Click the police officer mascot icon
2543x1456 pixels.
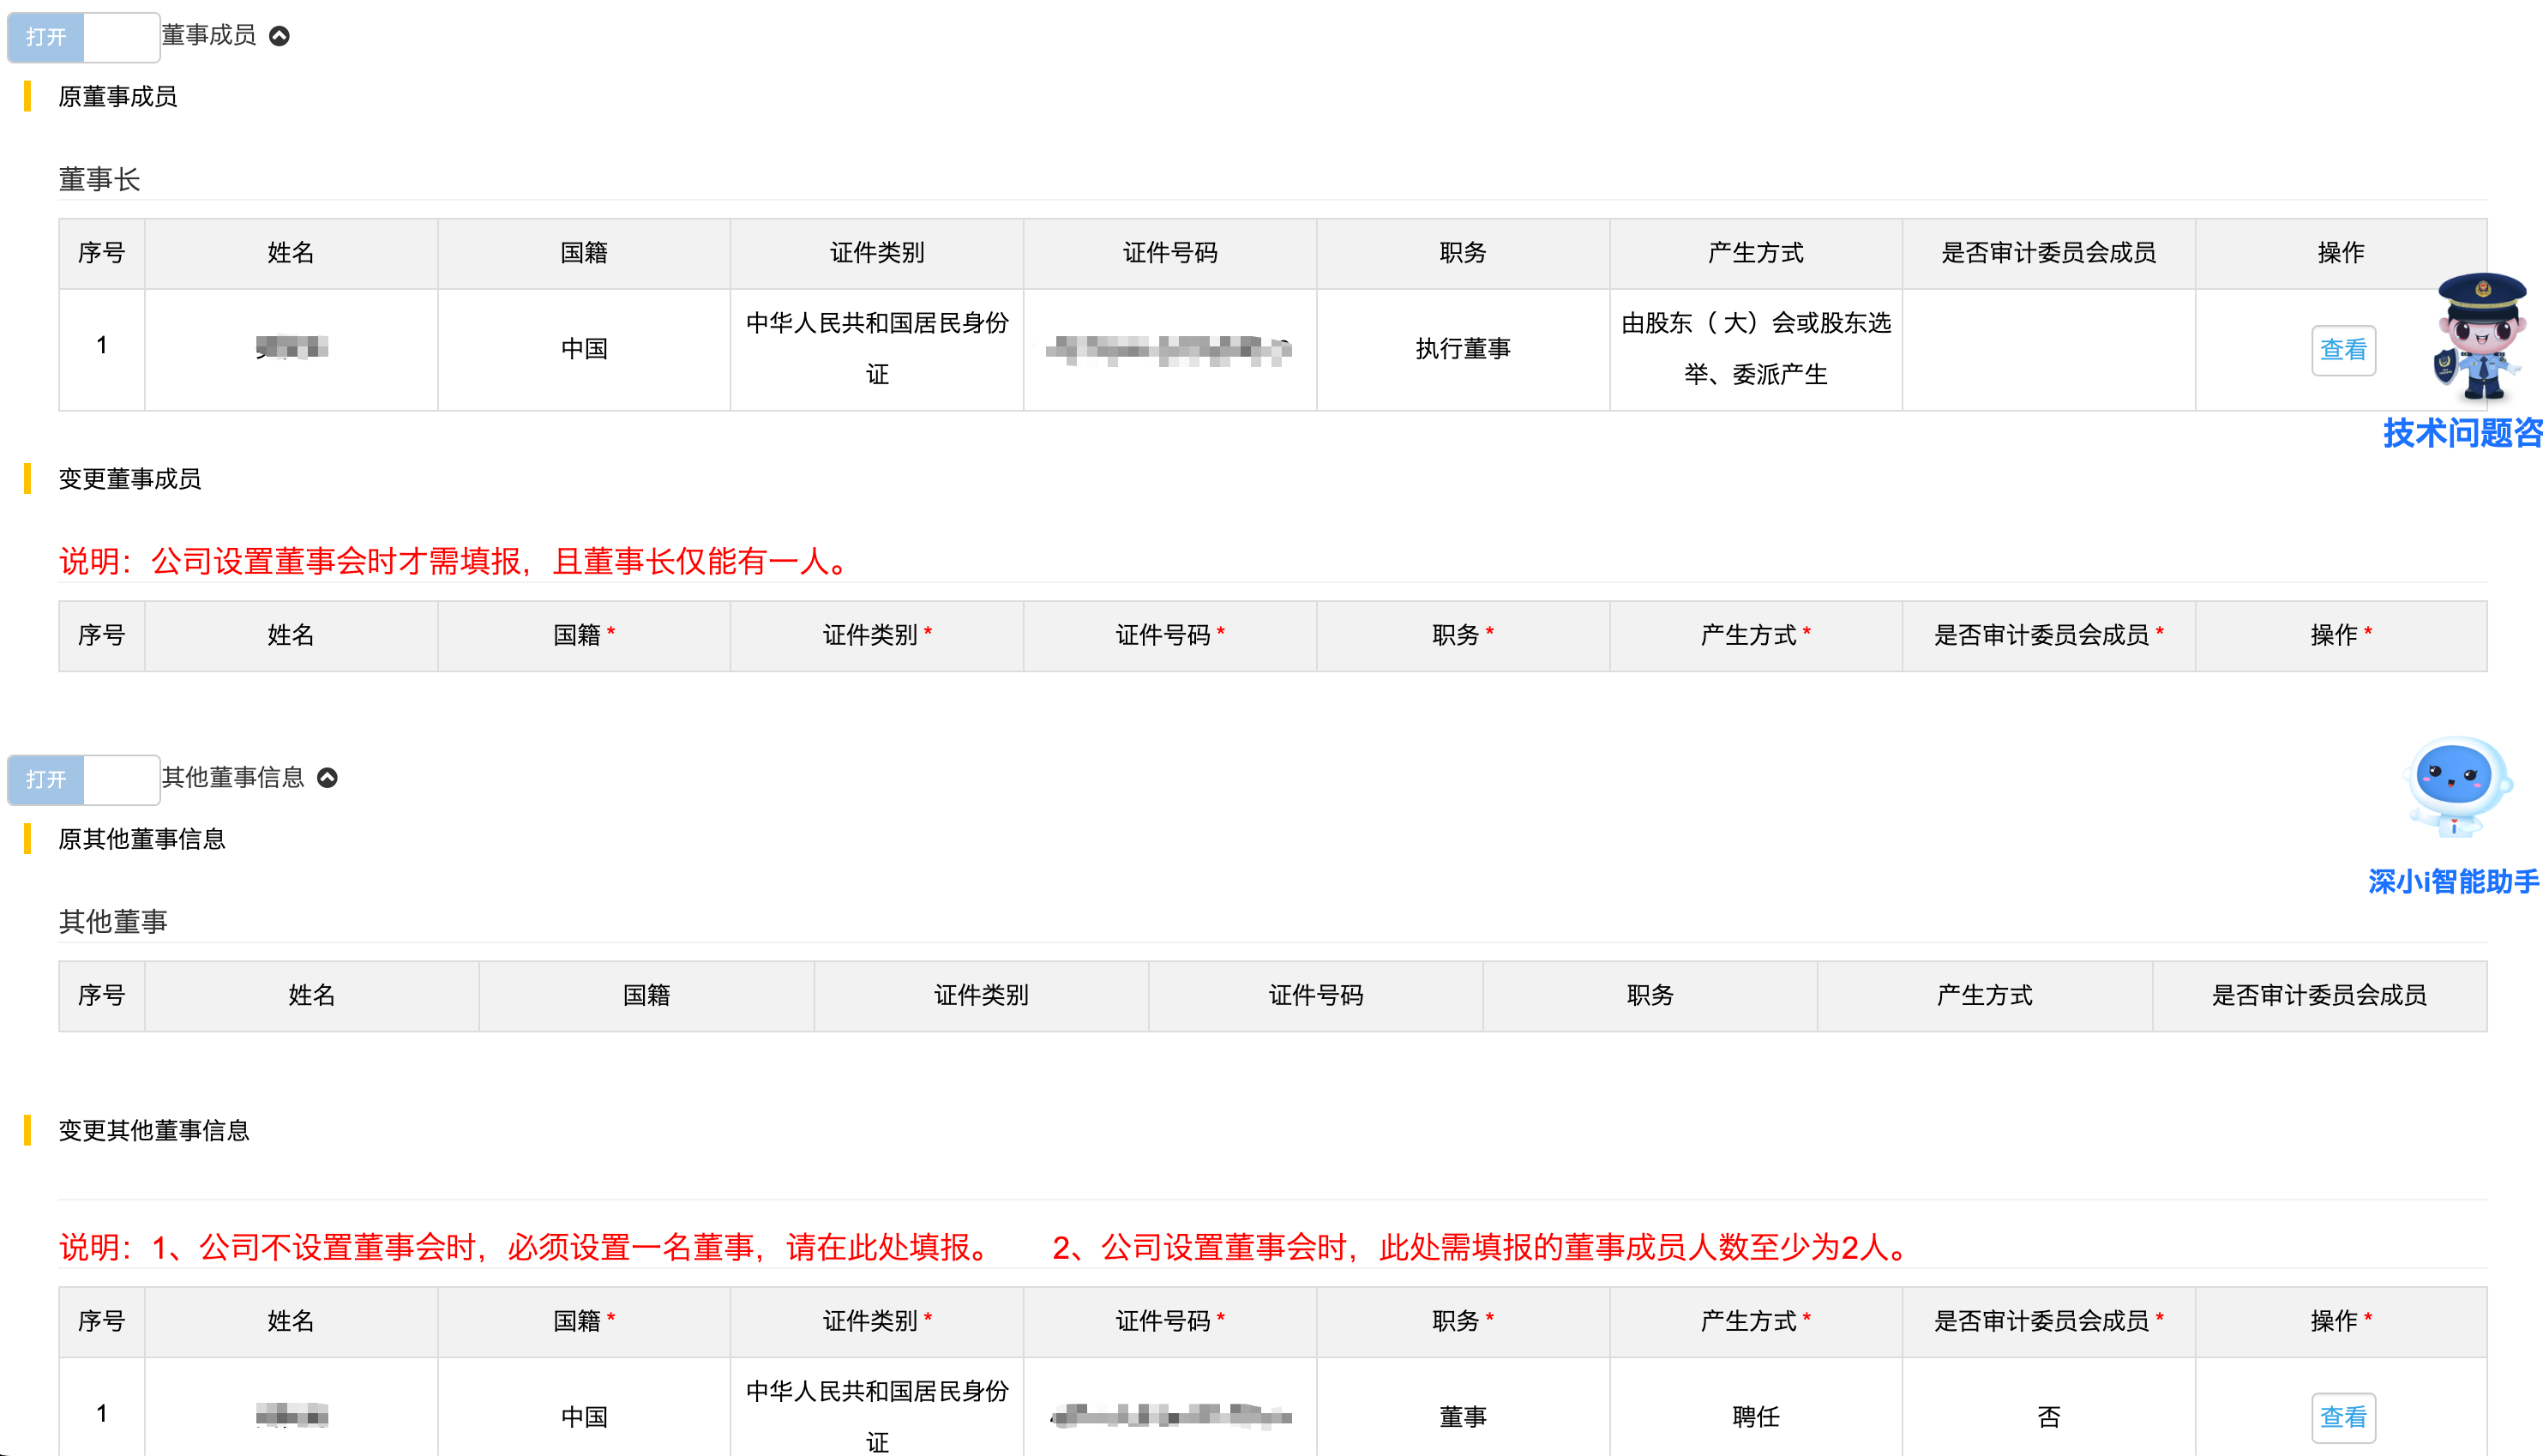(x=2480, y=337)
